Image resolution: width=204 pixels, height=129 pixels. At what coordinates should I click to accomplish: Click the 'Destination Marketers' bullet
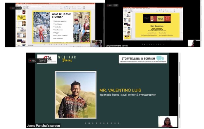coord(60,21)
